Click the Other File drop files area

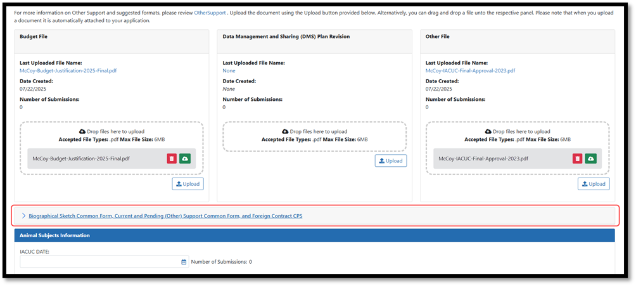pos(517,134)
